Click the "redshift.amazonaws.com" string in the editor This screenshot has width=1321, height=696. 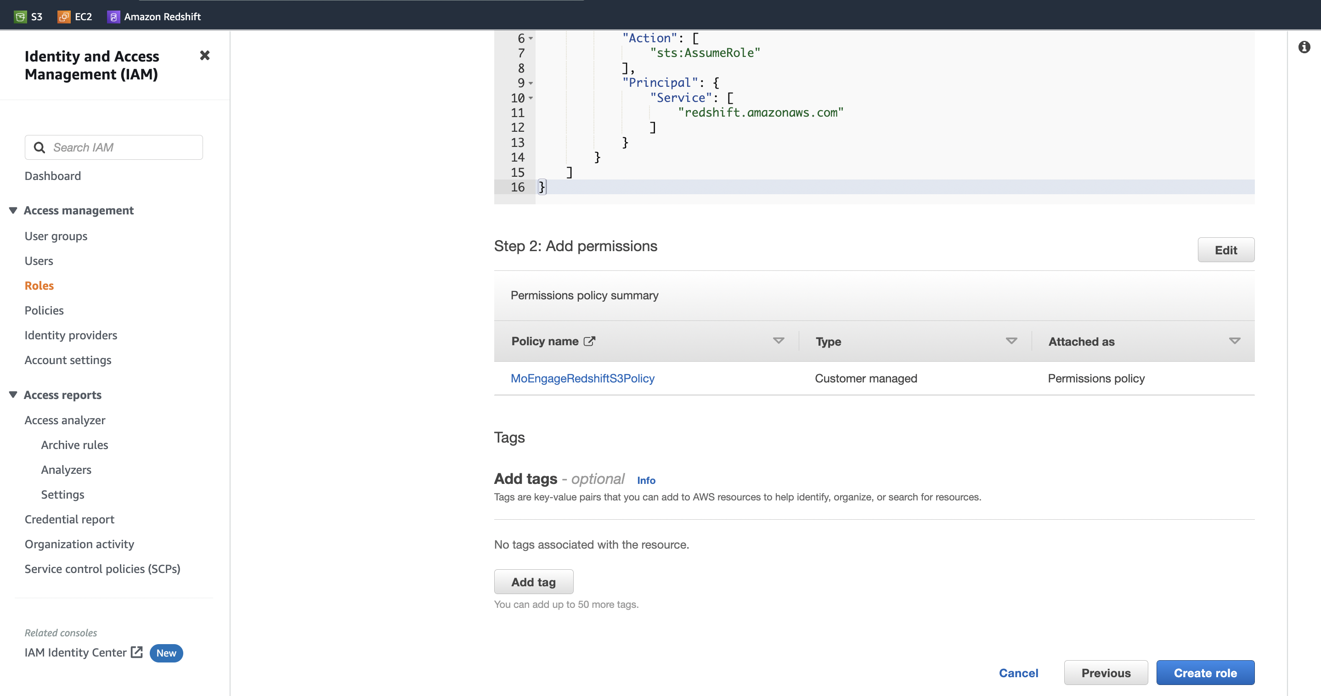coord(761,113)
